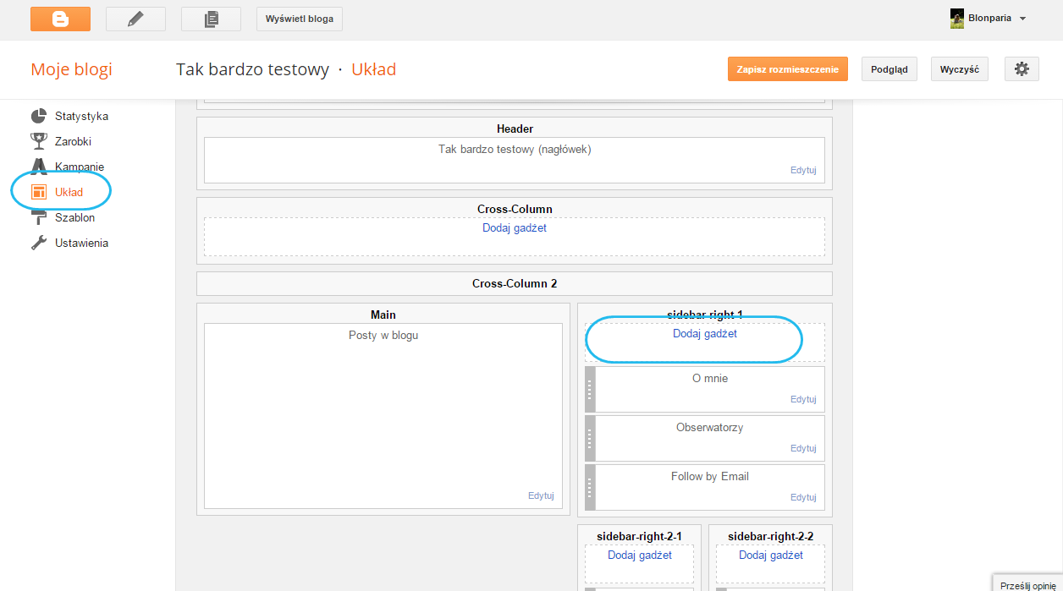Open Ustawienia in the sidebar

click(x=81, y=243)
